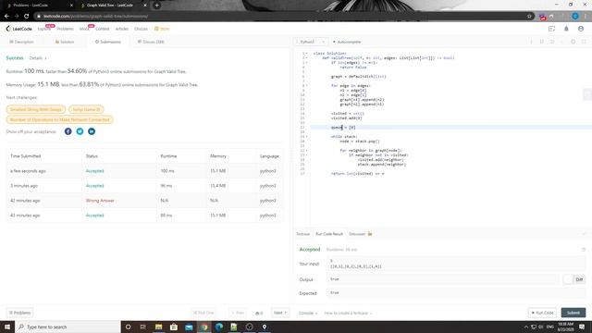Open Mock in navigation bar
The image size is (592, 333).
[x=84, y=29]
